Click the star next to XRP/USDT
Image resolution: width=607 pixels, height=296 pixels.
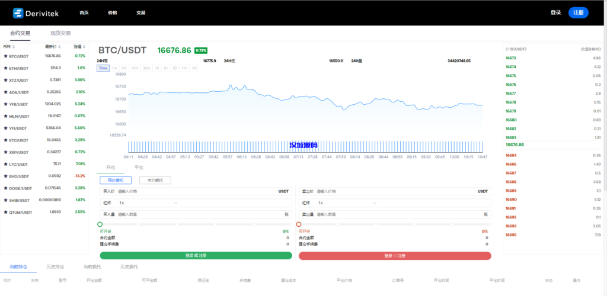(5, 152)
